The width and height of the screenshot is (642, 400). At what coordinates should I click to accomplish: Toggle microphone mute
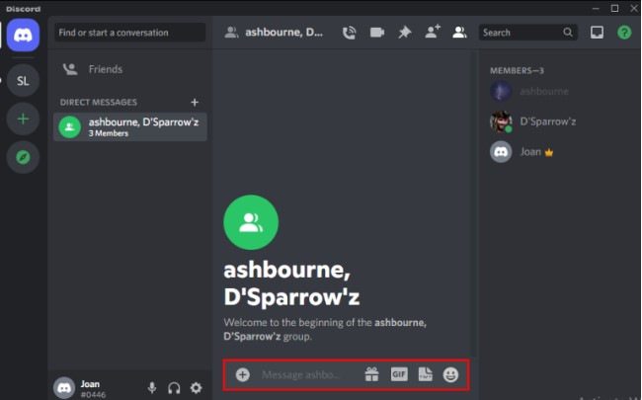(x=152, y=387)
